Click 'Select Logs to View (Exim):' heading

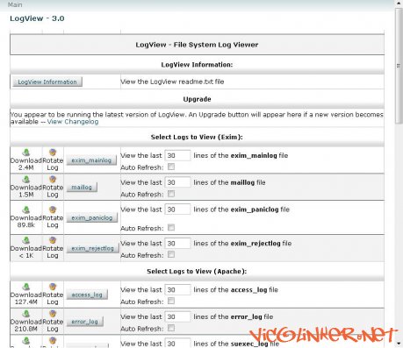coord(197,137)
